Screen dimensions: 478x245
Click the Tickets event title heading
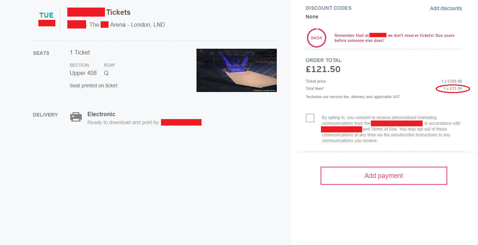[118, 12]
